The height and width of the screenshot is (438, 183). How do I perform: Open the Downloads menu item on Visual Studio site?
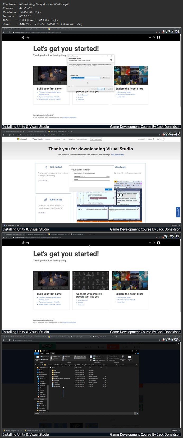point(57,139)
